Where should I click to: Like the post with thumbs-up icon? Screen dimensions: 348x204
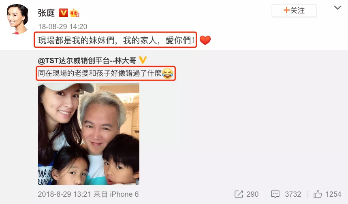318,194
